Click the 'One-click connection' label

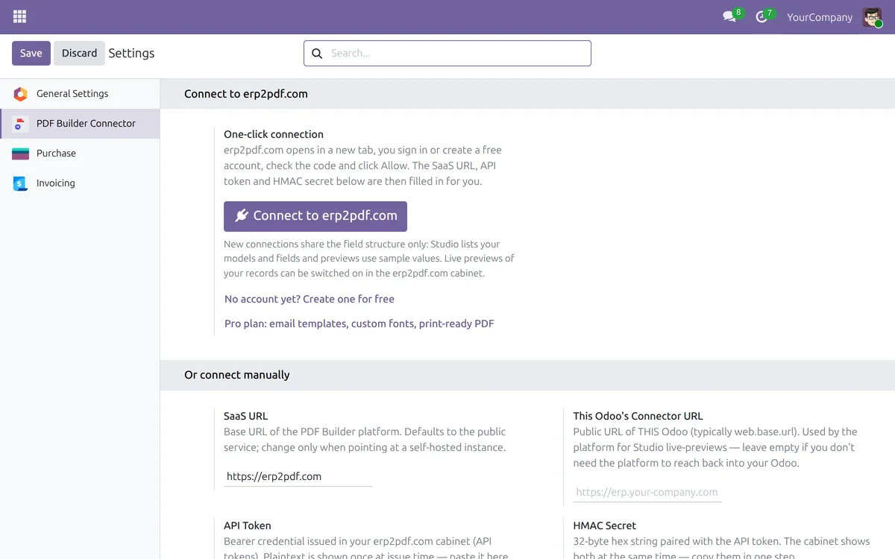[x=274, y=134]
